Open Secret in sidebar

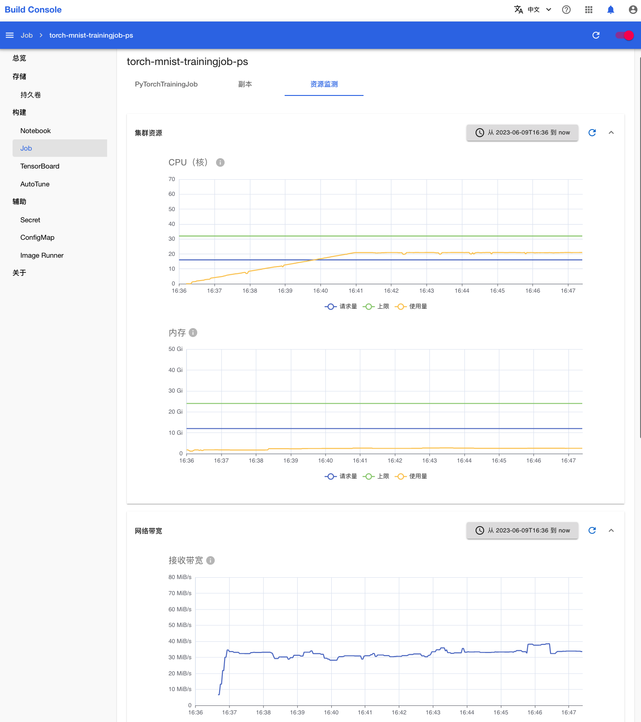tap(30, 220)
